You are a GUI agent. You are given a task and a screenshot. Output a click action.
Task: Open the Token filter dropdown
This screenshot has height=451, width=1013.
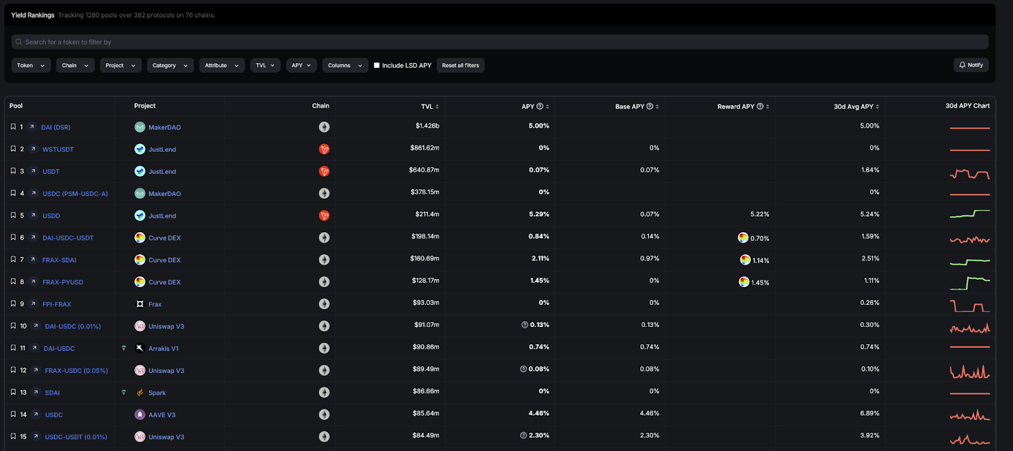(x=31, y=65)
